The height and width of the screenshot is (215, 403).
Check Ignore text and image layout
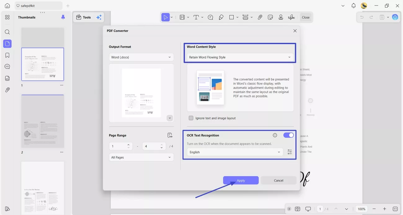pos(191,118)
